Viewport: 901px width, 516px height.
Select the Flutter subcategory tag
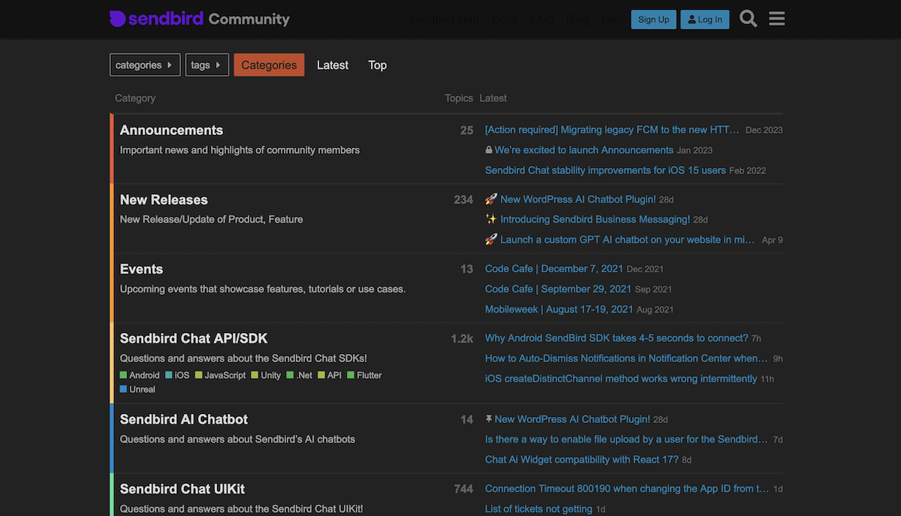[x=364, y=375]
